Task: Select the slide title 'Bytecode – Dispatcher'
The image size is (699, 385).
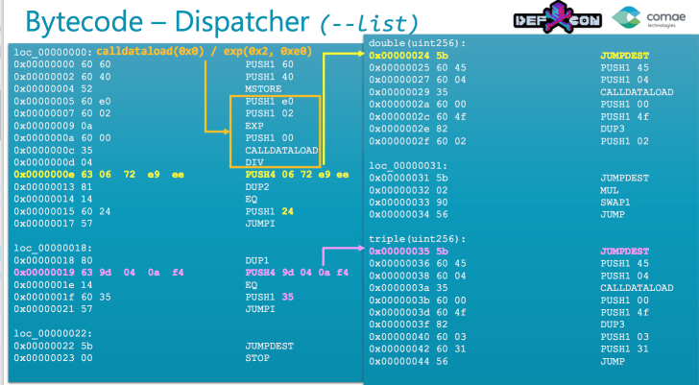Action: click(167, 21)
